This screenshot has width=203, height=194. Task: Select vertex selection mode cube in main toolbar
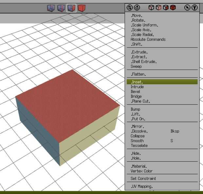point(51,8)
